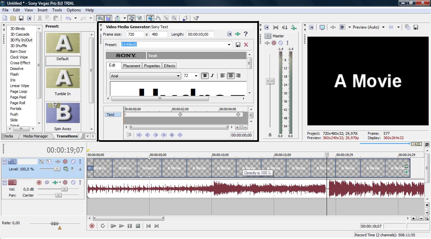Select the Envelope Edit tool
The width and height of the screenshot is (431, 239).
(x=158, y=18)
